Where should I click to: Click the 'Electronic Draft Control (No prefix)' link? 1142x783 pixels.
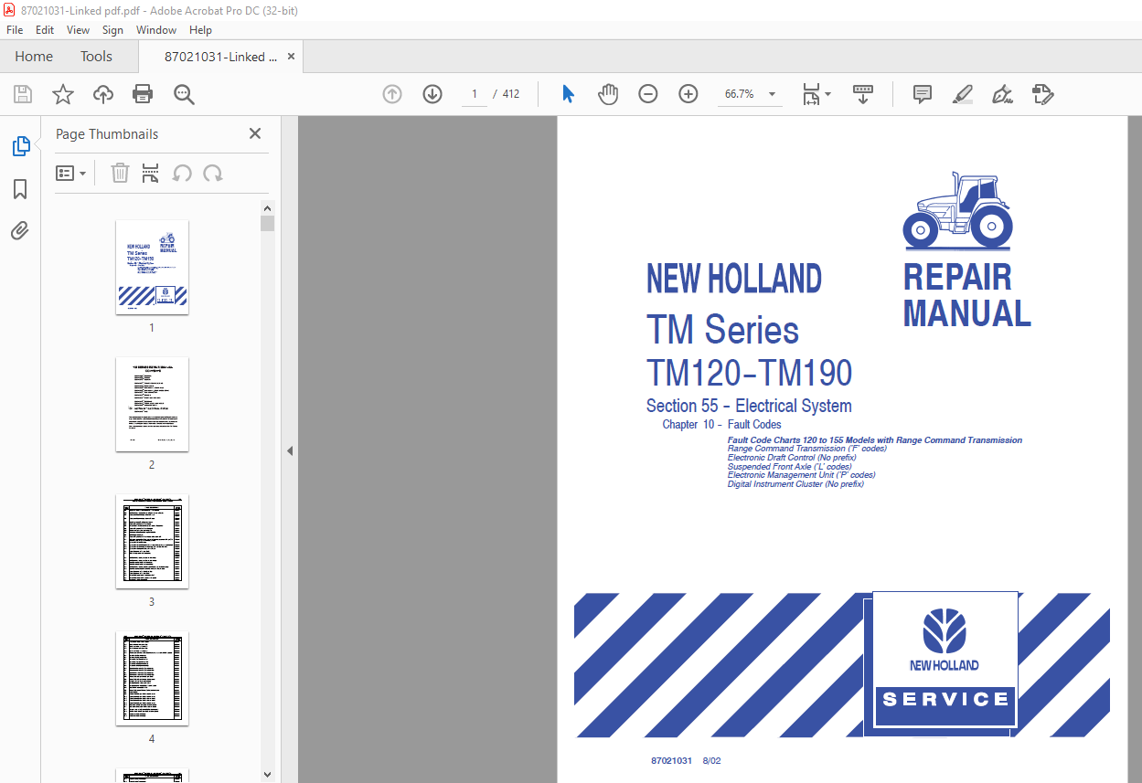coord(792,458)
